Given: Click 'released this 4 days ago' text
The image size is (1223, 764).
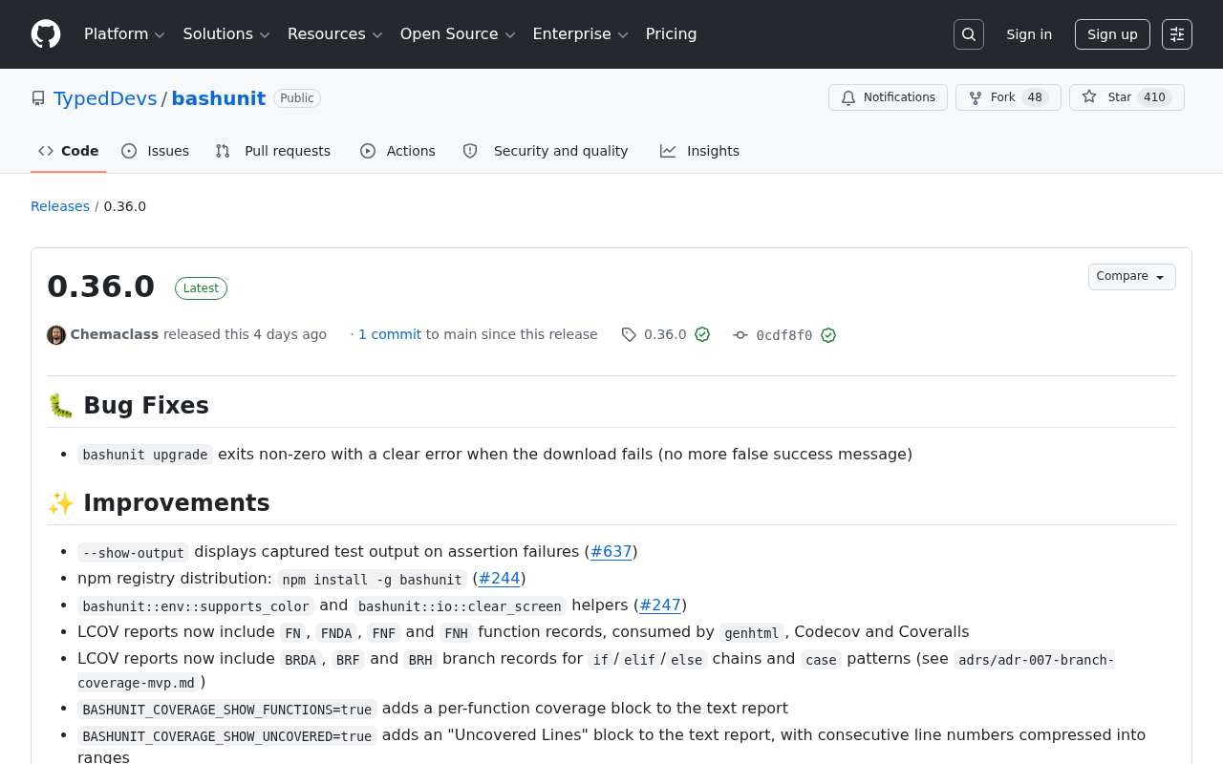Looking at the screenshot, I should click(x=245, y=334).
